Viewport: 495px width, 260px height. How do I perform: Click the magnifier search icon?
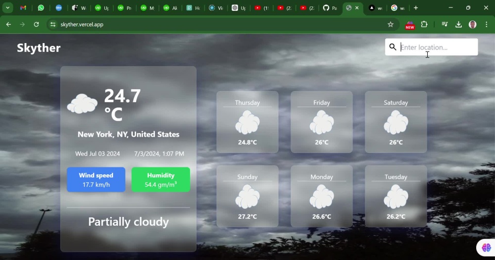click(393, 47)
